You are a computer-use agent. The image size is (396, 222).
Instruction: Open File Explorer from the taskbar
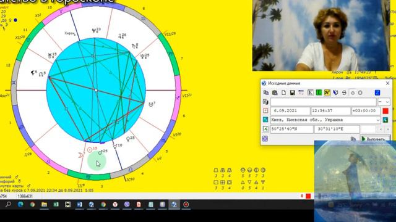[x=44, y=204]
